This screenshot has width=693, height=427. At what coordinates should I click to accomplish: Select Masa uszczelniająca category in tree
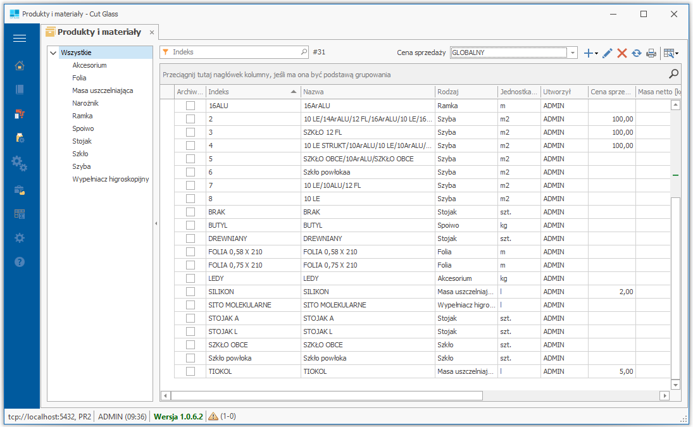(103, 90)
